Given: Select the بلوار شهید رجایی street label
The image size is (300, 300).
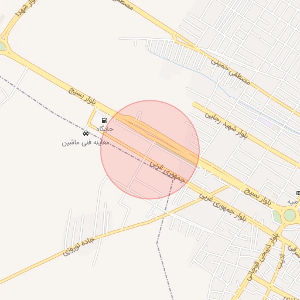Looking at the screenshot, I should coord(226,125).
